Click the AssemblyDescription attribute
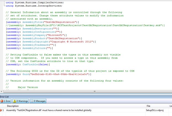 point(33,29)
